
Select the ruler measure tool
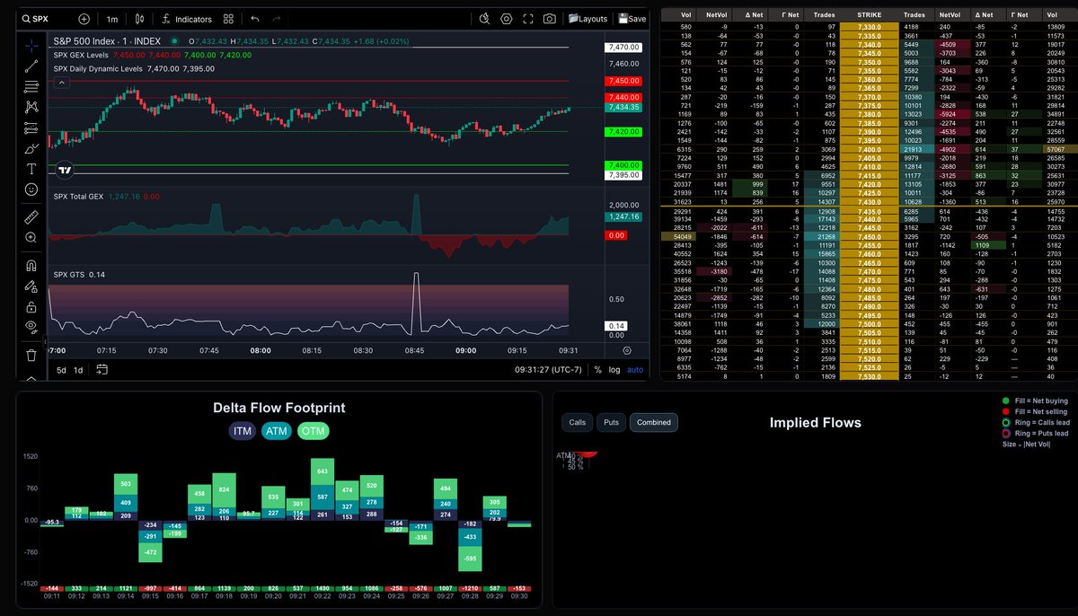pos(31,216)
